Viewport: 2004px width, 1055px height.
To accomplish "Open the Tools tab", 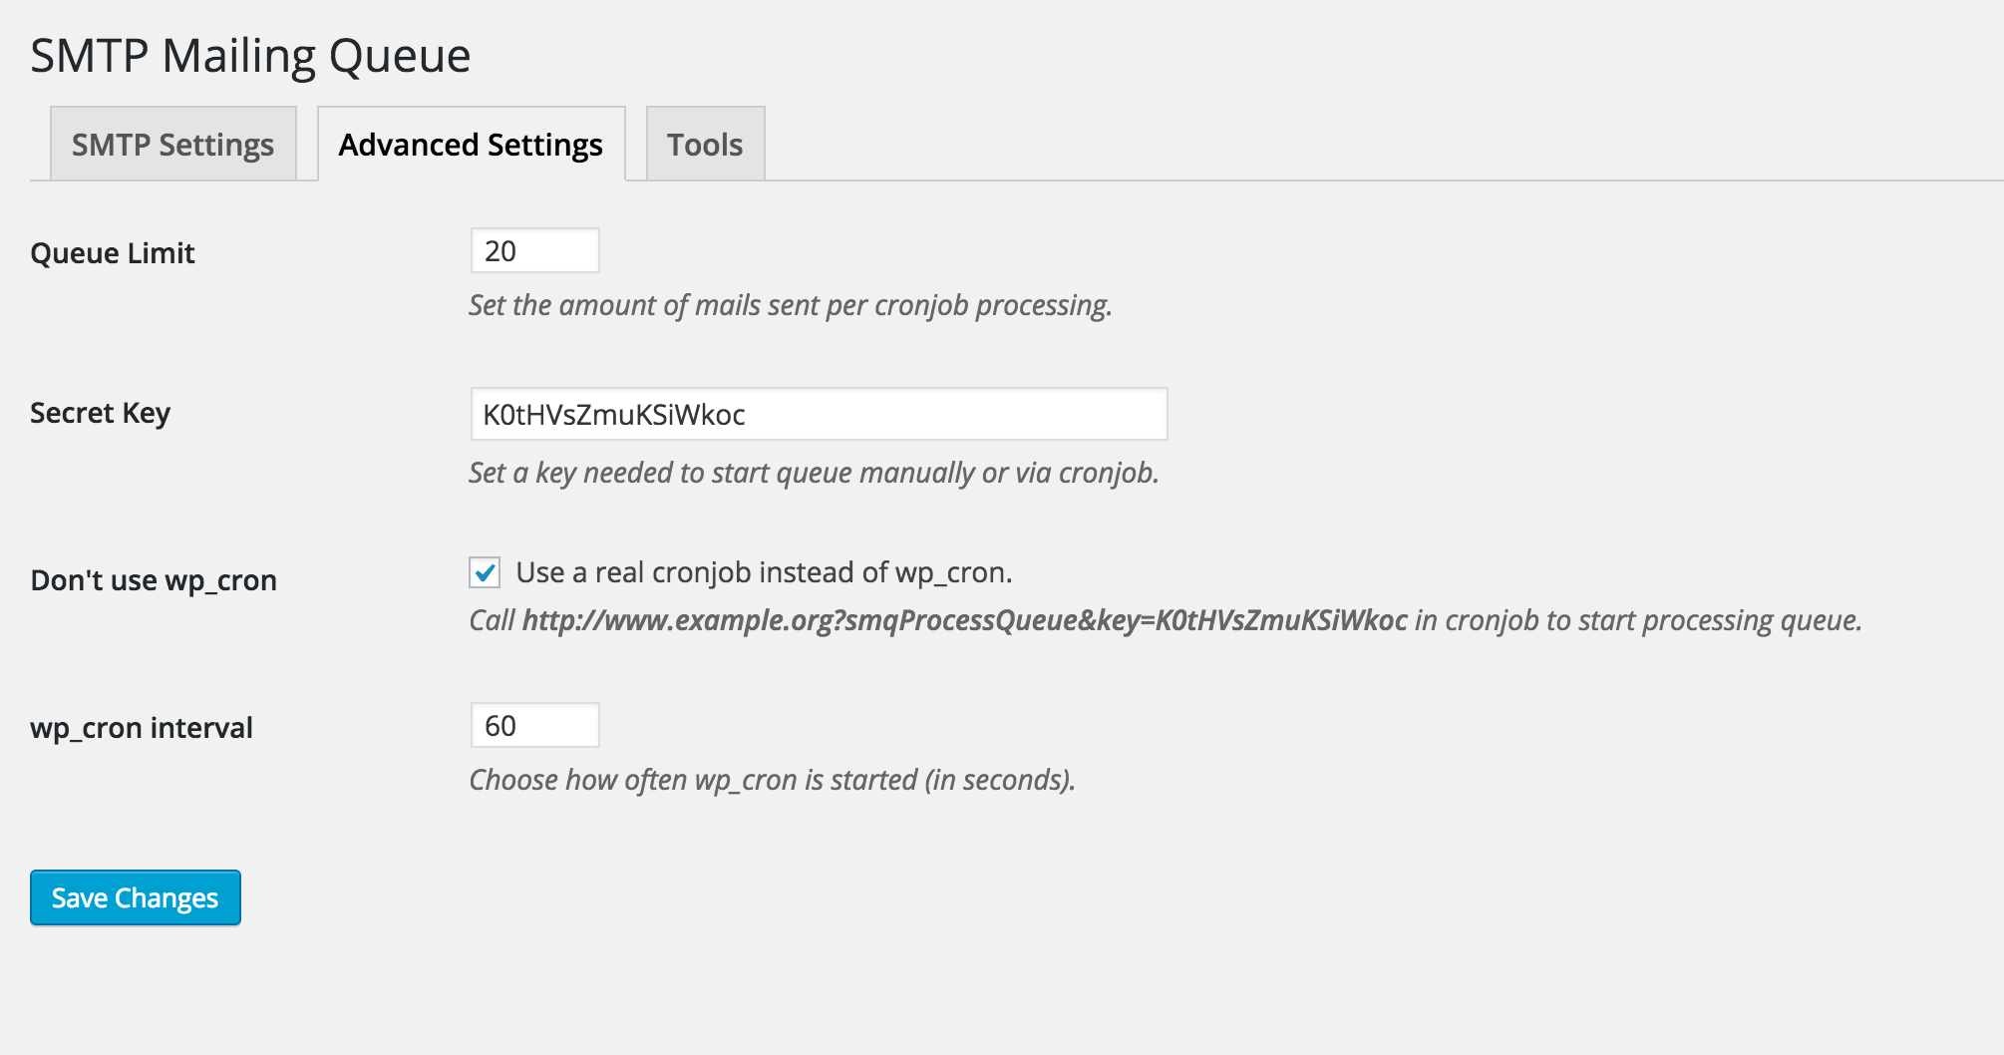I will [705, 145].
